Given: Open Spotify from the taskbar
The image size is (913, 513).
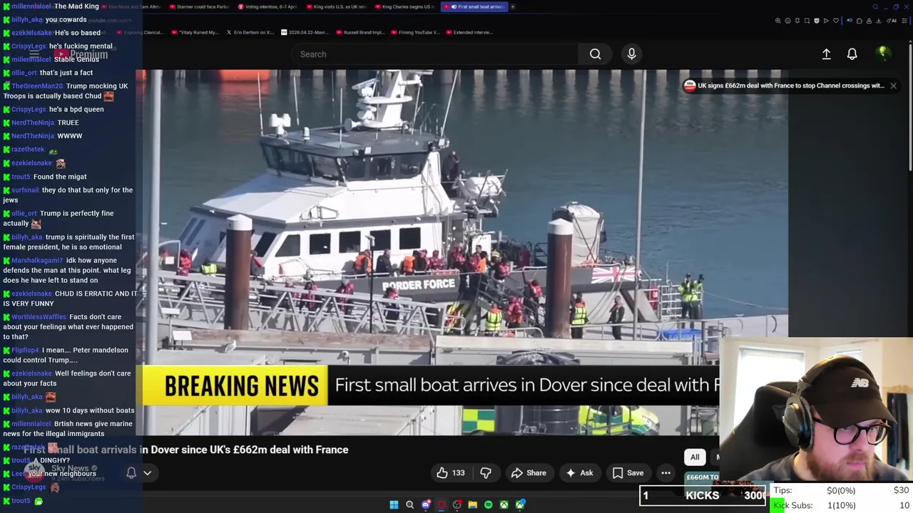Looking at the screenshot, I should tap(488, 504).
